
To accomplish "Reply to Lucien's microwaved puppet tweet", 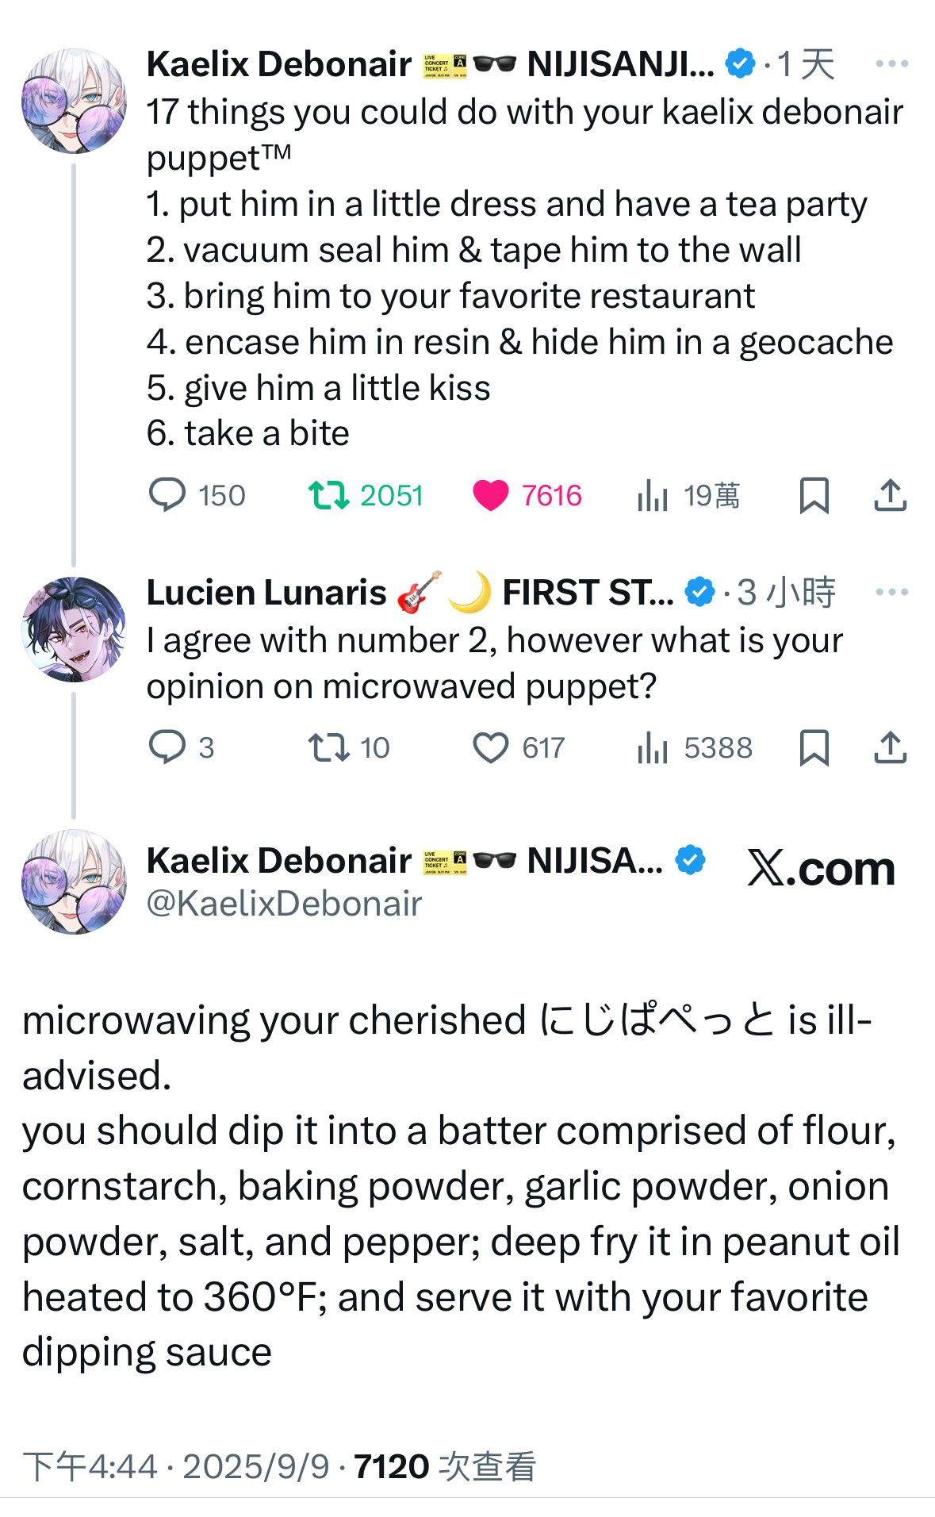I will [x=167, y=747].
